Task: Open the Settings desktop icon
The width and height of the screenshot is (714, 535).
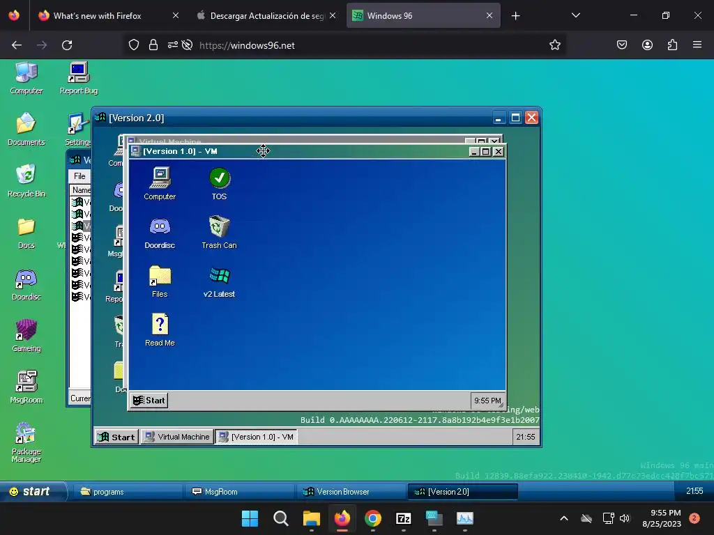Action: pyautogui.click(x=78, y=129)
